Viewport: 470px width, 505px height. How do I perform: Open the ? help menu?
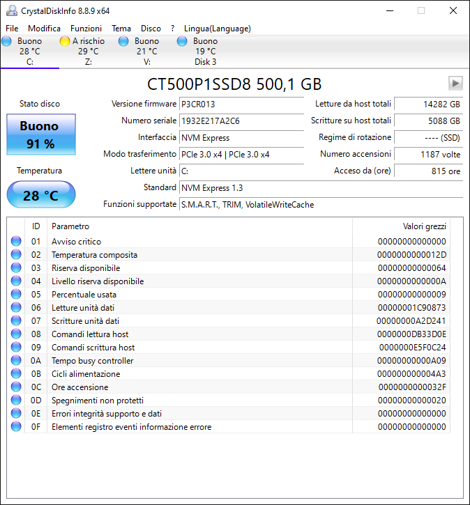pos(173,29)
